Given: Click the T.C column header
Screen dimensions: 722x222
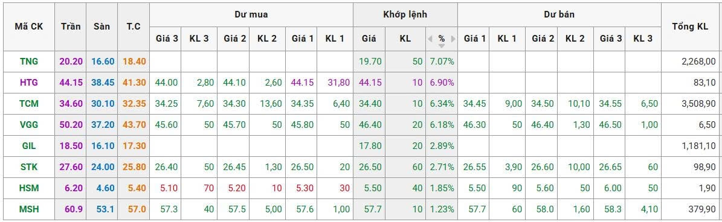Looking at the screenshot, I should click(134, 27).
